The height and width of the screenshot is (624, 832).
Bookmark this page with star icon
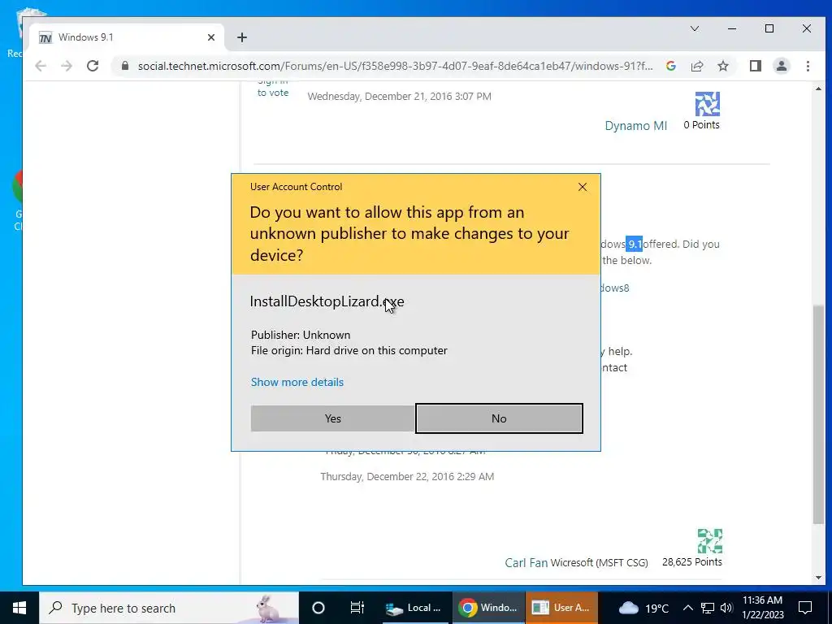[x=722, y=66]
